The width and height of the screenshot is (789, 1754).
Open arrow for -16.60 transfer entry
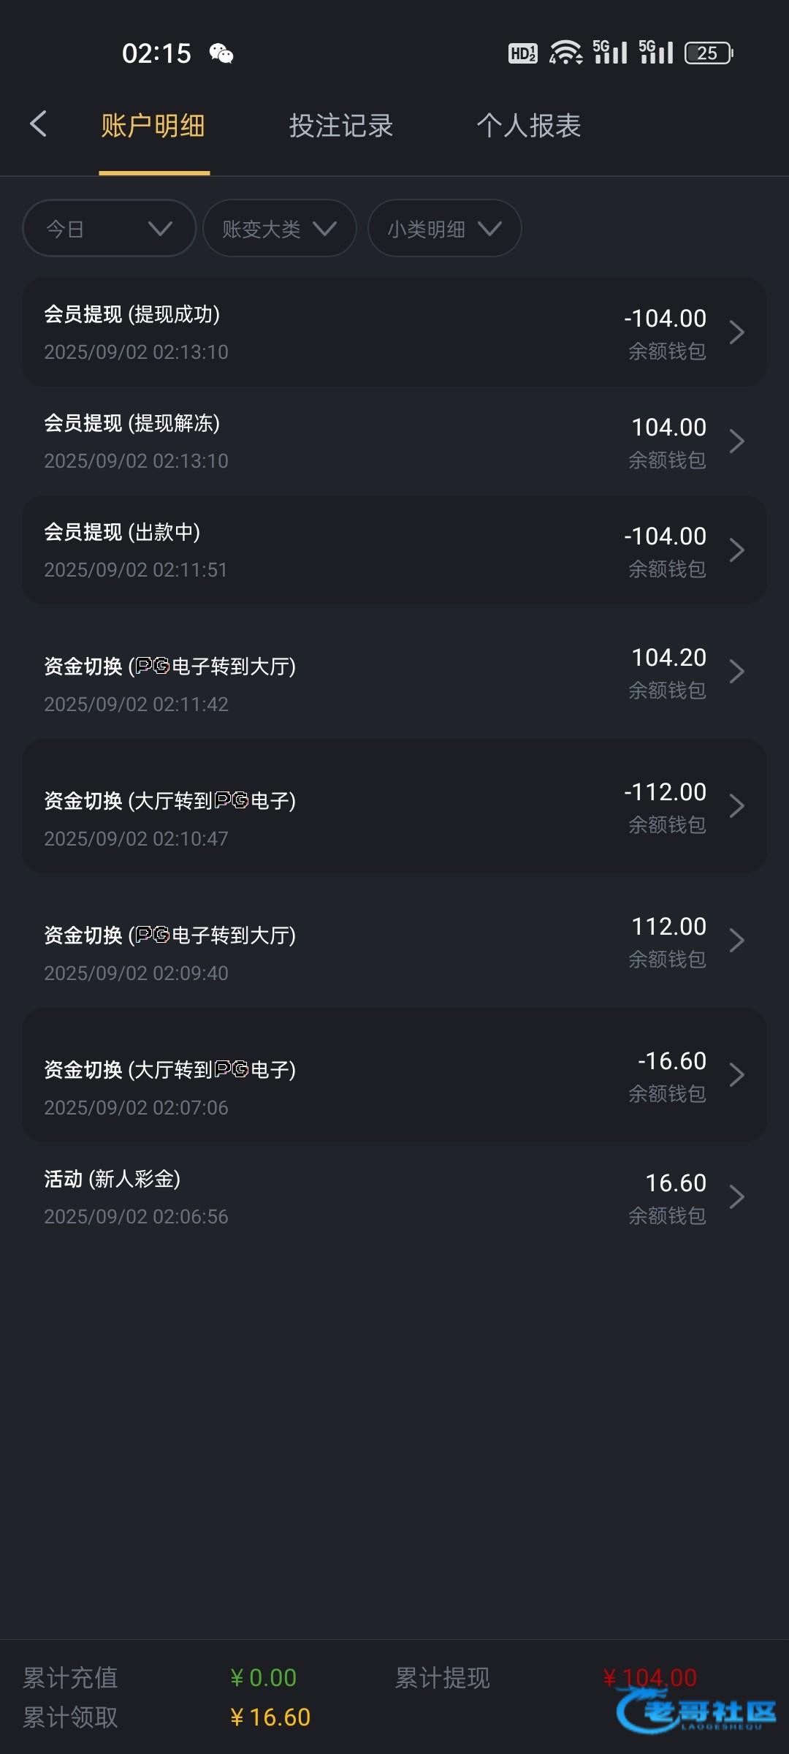736,1075
